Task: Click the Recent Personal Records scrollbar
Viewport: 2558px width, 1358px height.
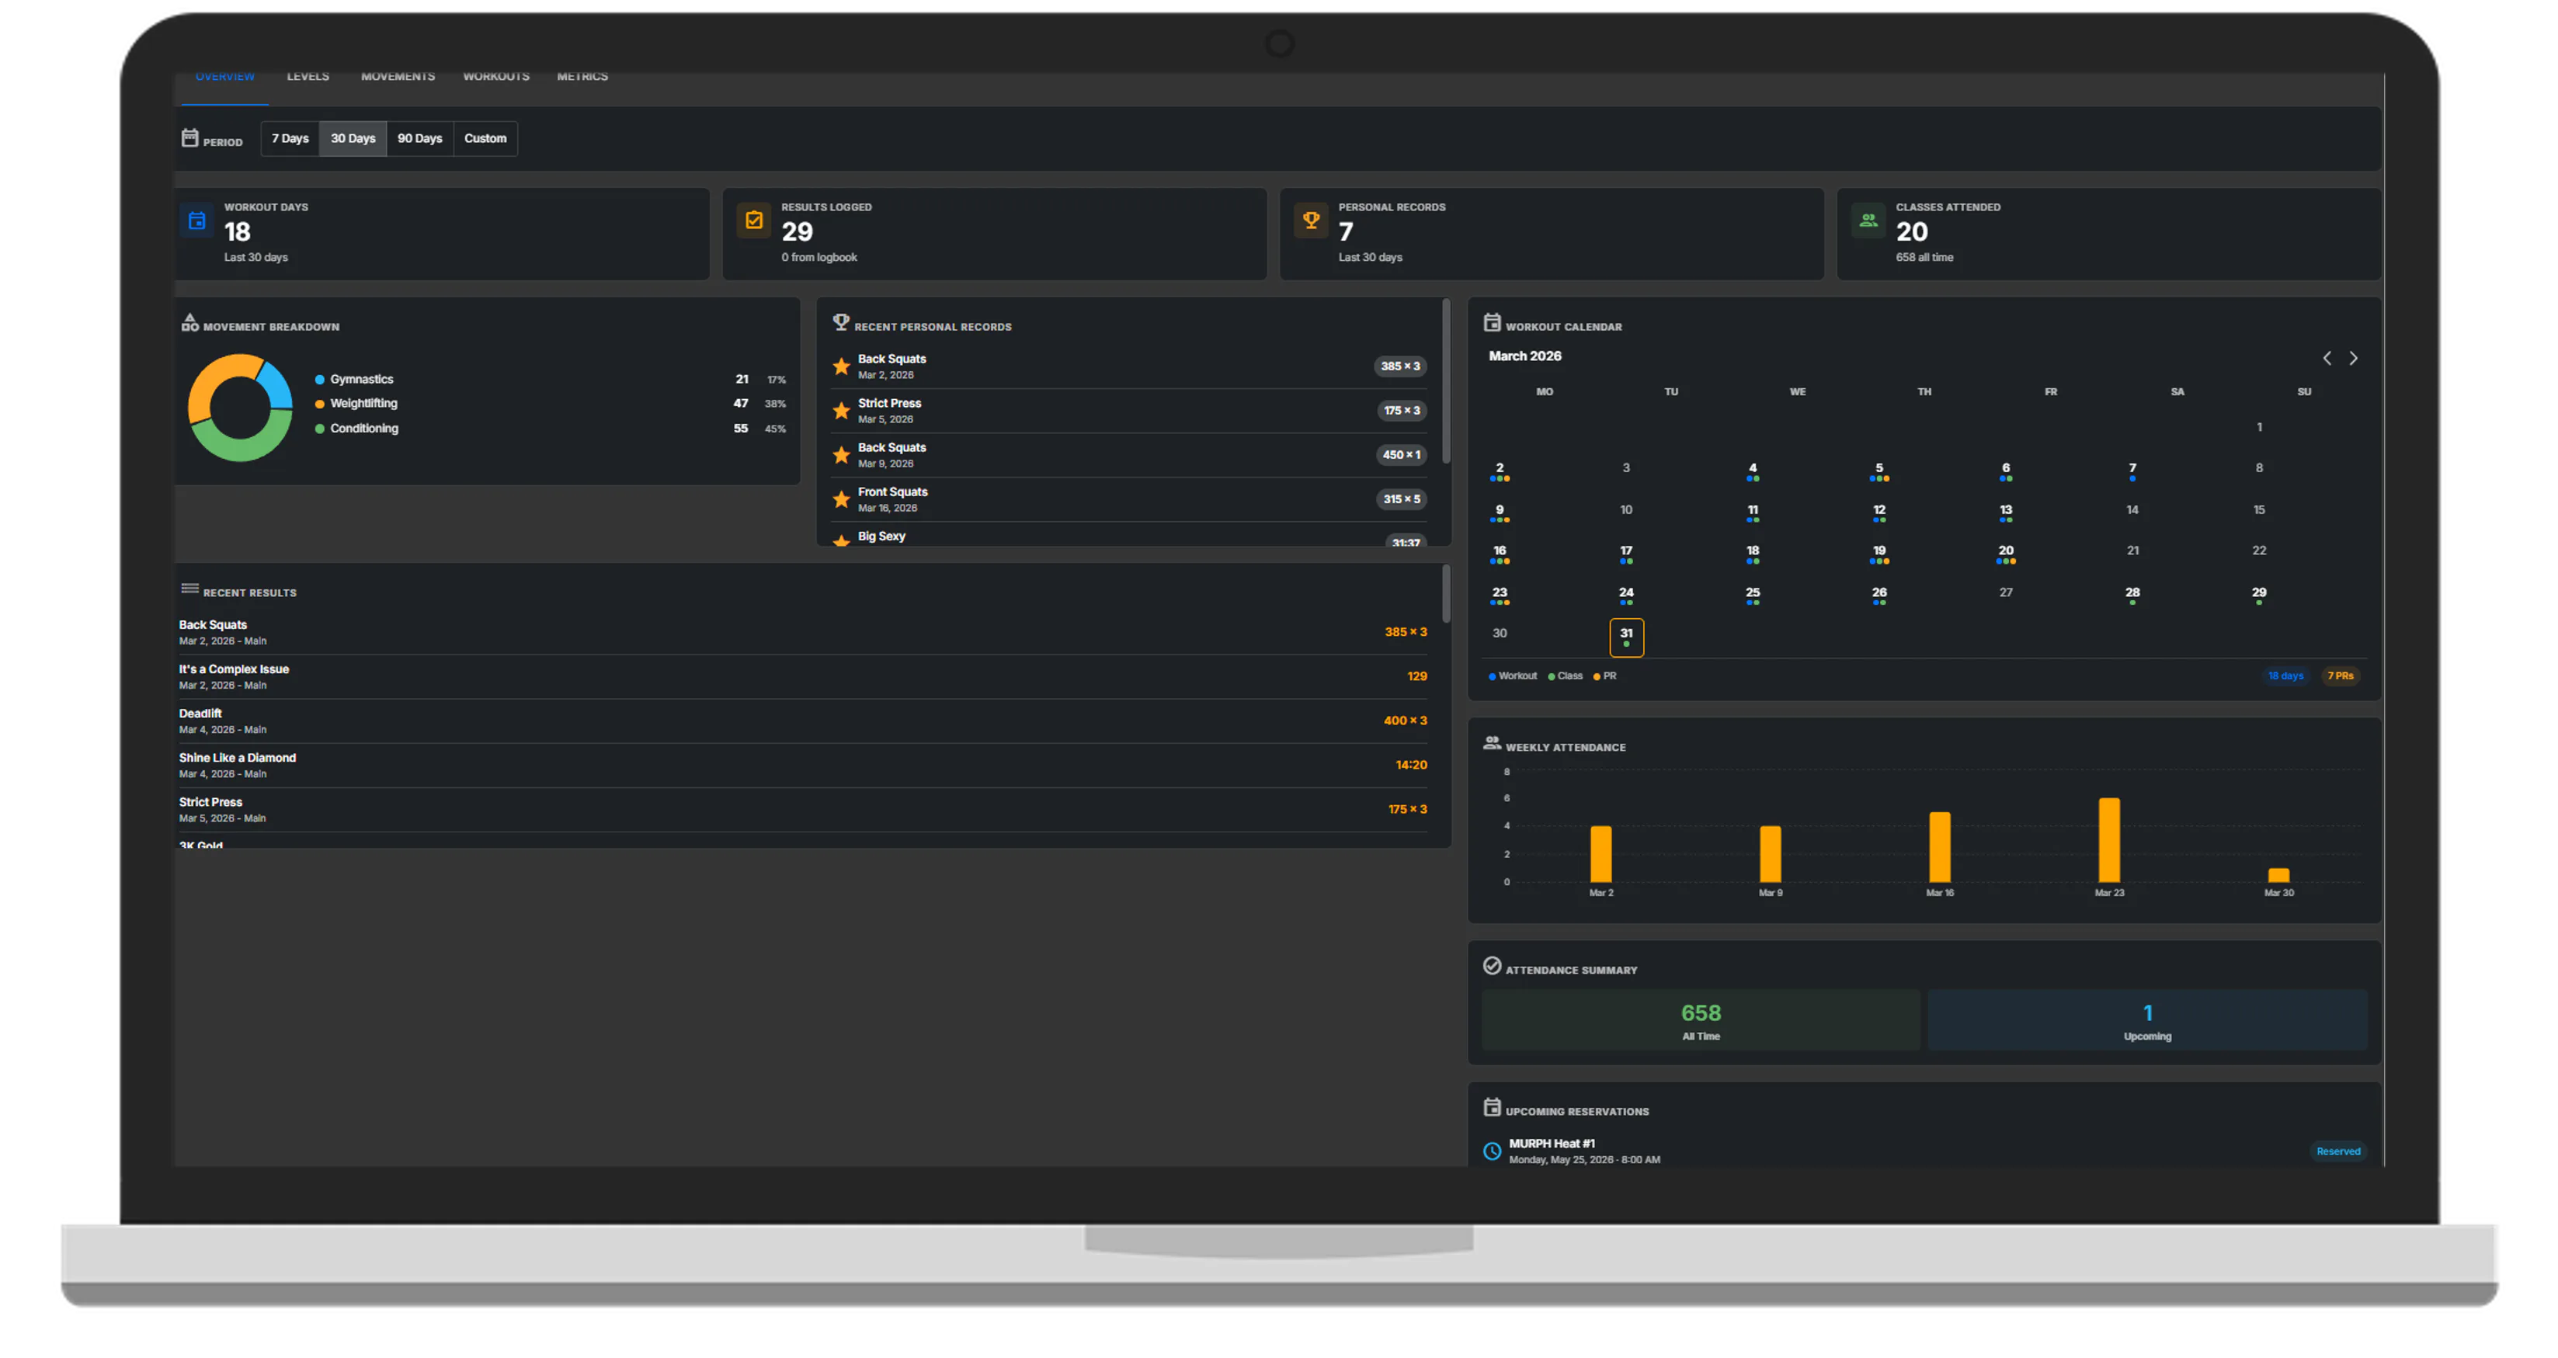Action: [x=1446, y=381]
